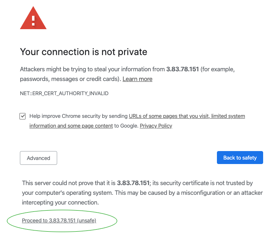
Task: Open the 'URLs of some pages that you visit' link
Action: (169, 116)
